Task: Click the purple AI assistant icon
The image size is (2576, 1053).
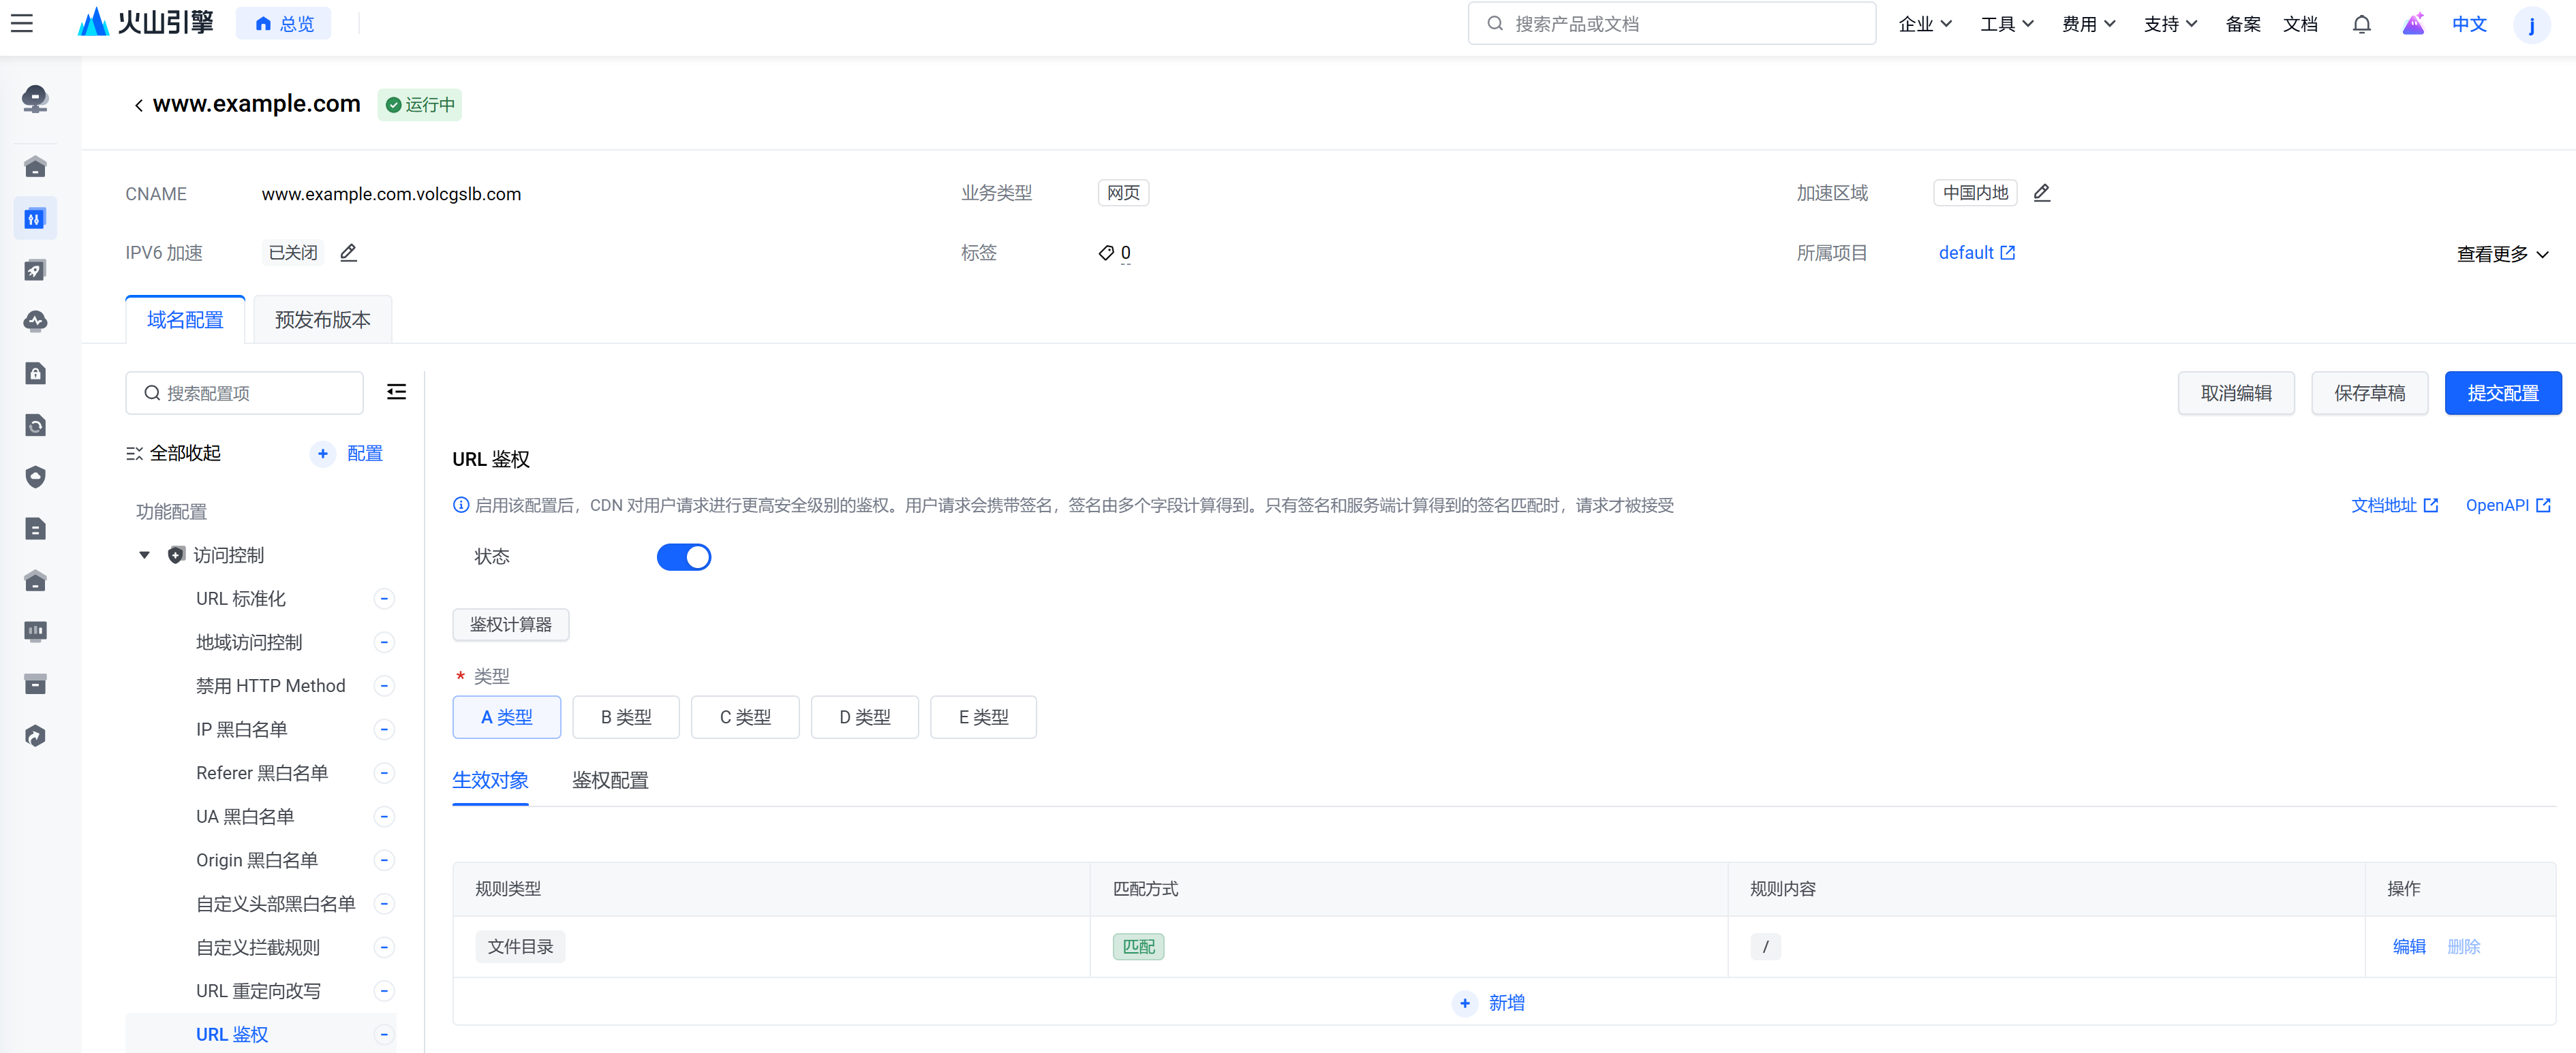Action: (2413, 24)
